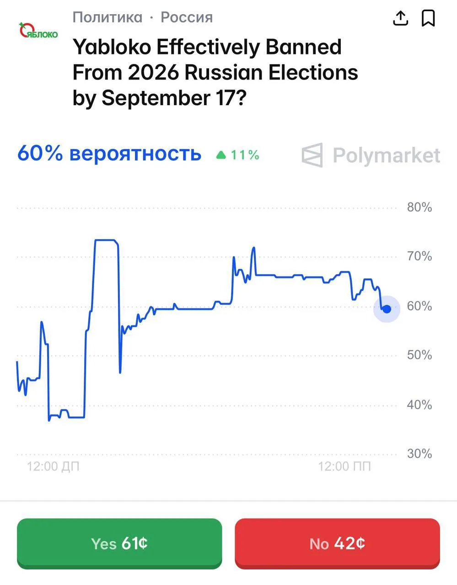Click the Polymarket wordmark text
Viewport: 457px width, 585px height.
[386, 155]
